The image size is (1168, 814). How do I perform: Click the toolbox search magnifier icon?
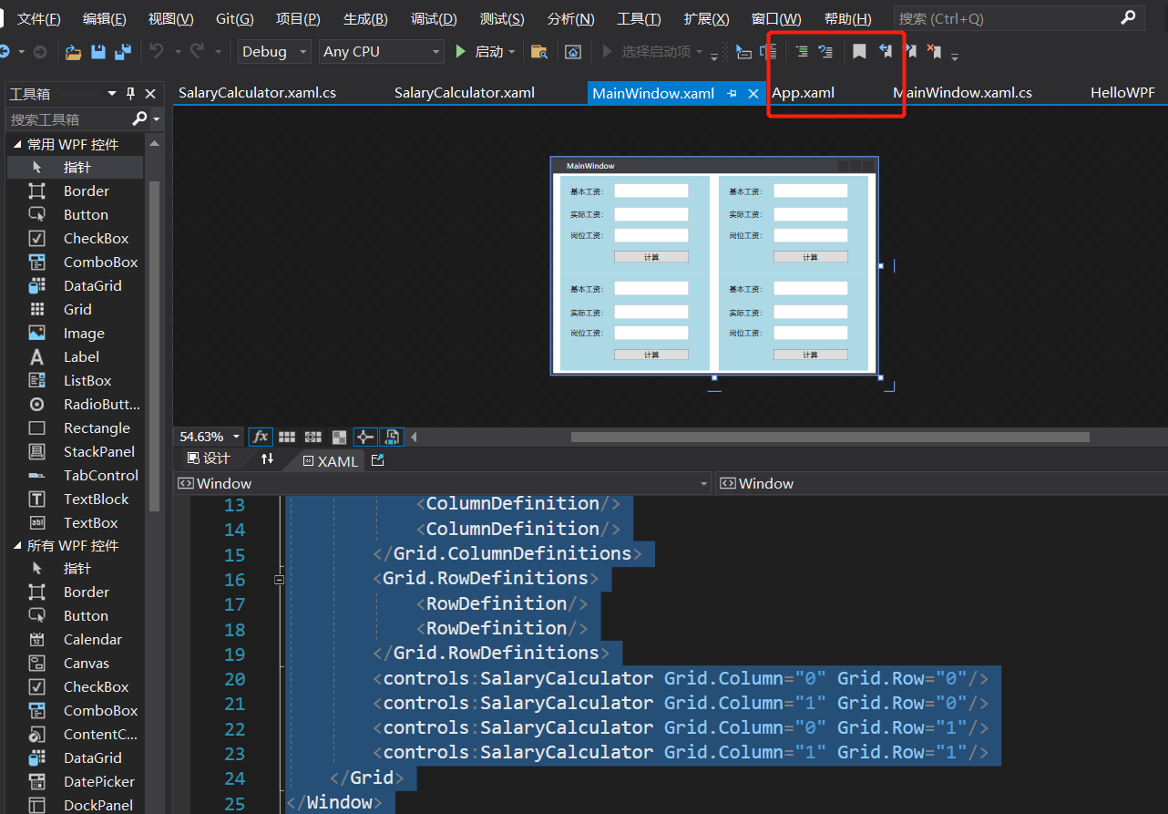point(139,118)
